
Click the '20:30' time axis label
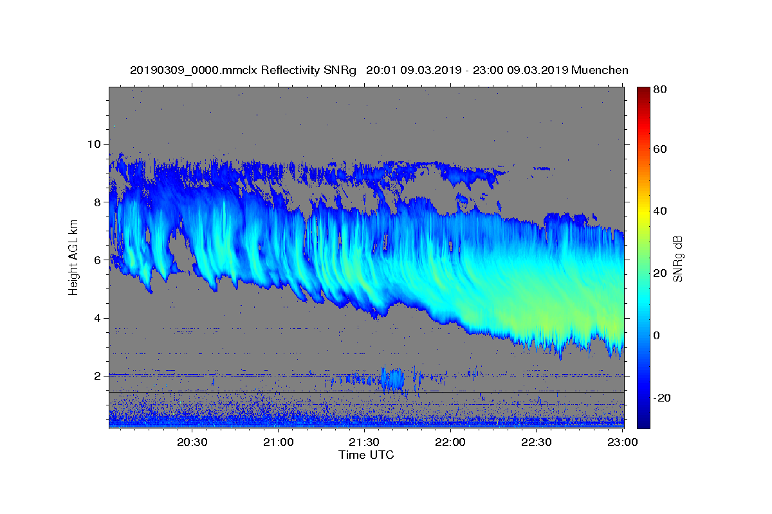coord(192,442)
